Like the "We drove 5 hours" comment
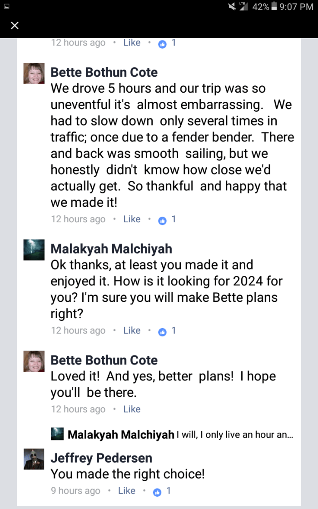The width and height of the screenshot is (318, 509). click(x=132, y=219)
